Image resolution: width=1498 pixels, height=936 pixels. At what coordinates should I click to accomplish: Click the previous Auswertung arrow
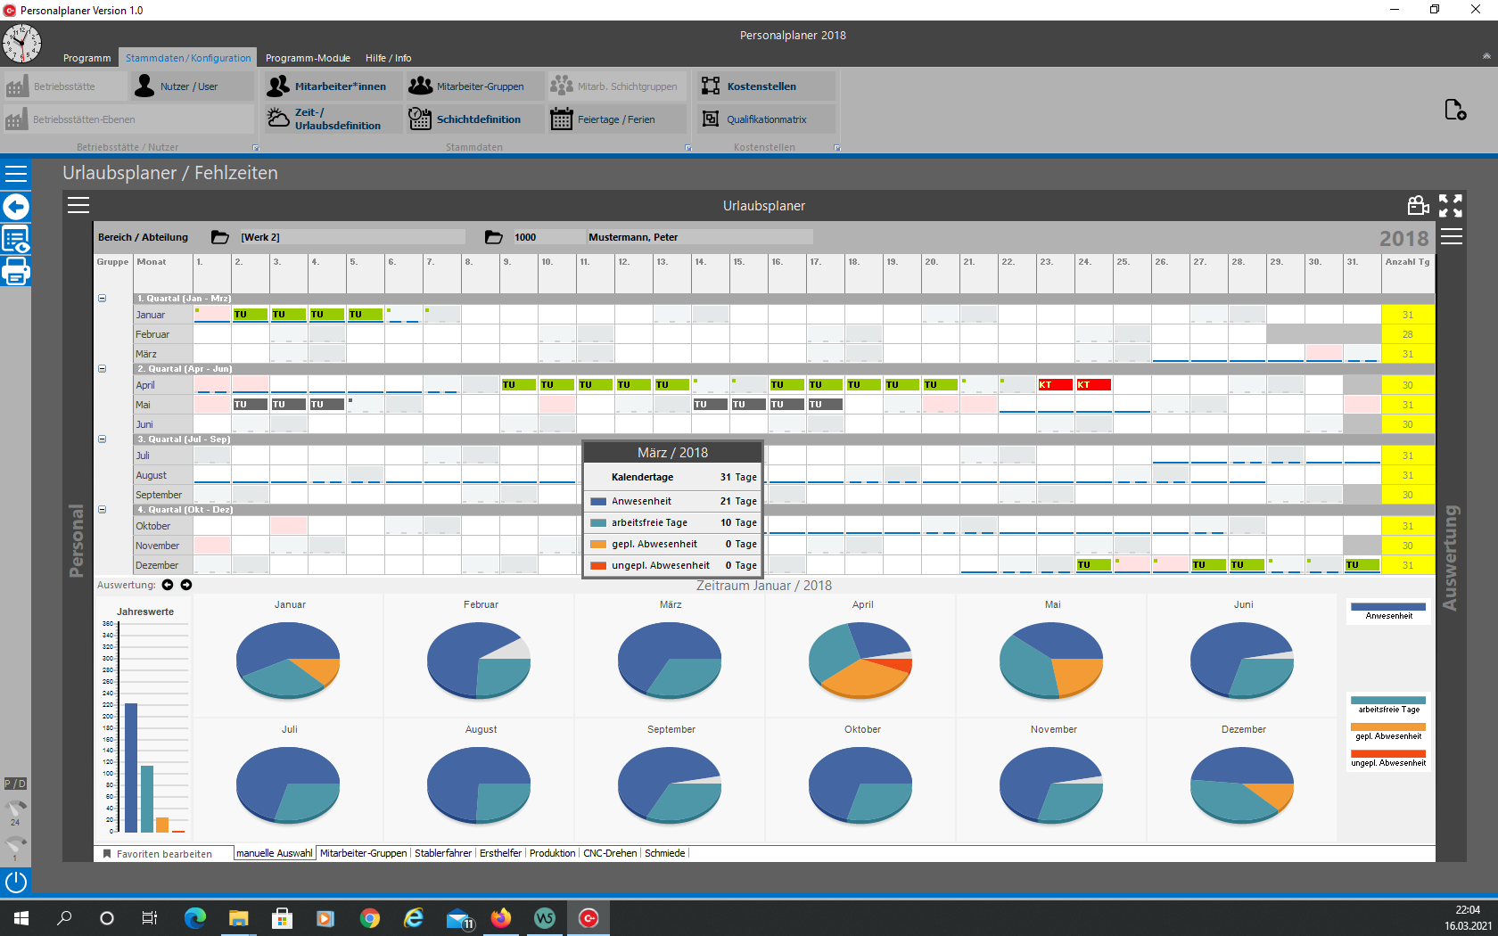pos(168,585)
